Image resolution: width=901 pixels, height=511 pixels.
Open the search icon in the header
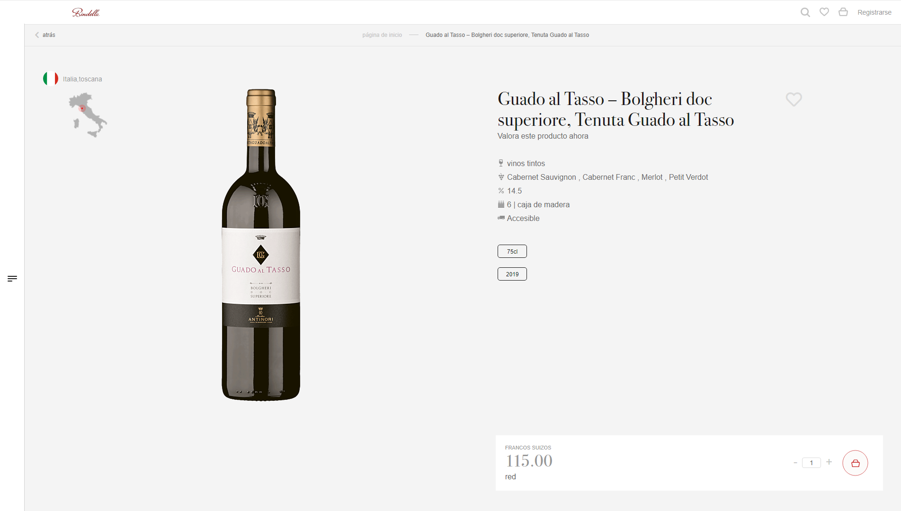(x=805, y=12)
